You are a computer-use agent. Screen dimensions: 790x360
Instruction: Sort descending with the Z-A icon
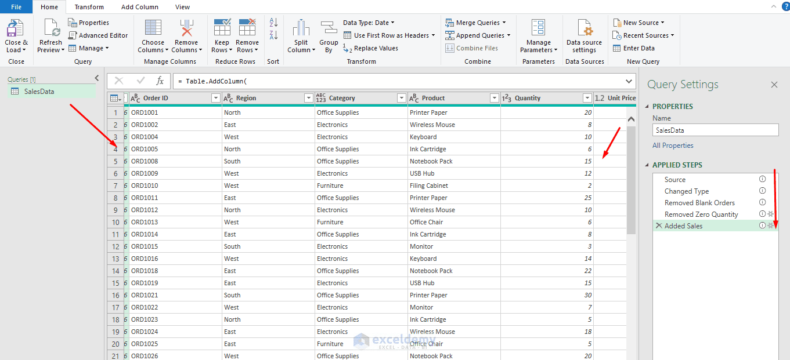274,35
